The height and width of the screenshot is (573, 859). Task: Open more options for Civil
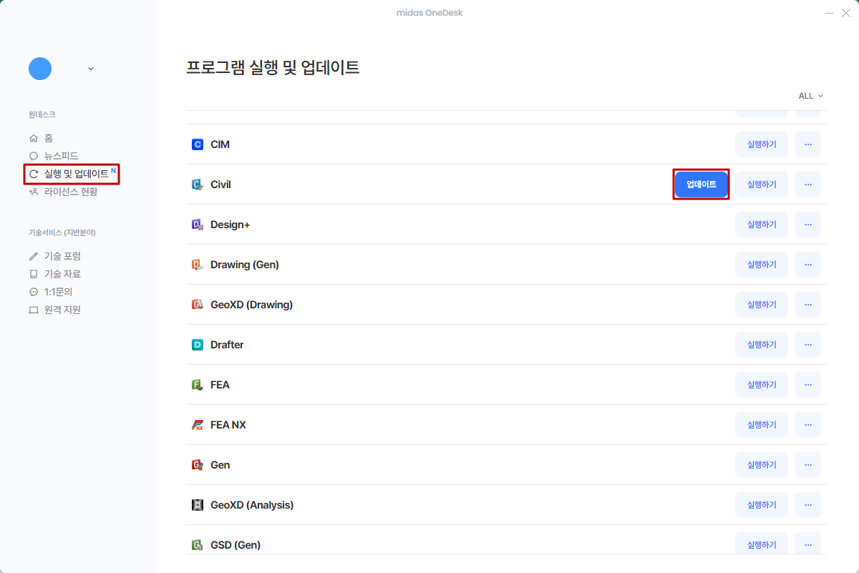(808, 185)
